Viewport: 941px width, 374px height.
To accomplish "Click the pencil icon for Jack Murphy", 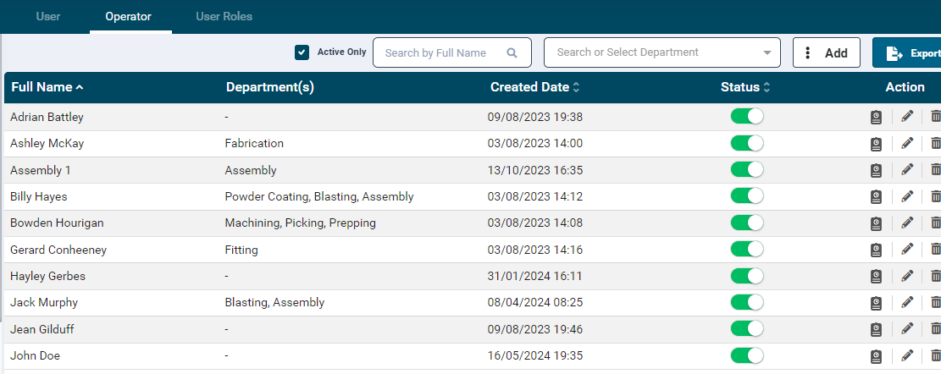I will 907,303.
